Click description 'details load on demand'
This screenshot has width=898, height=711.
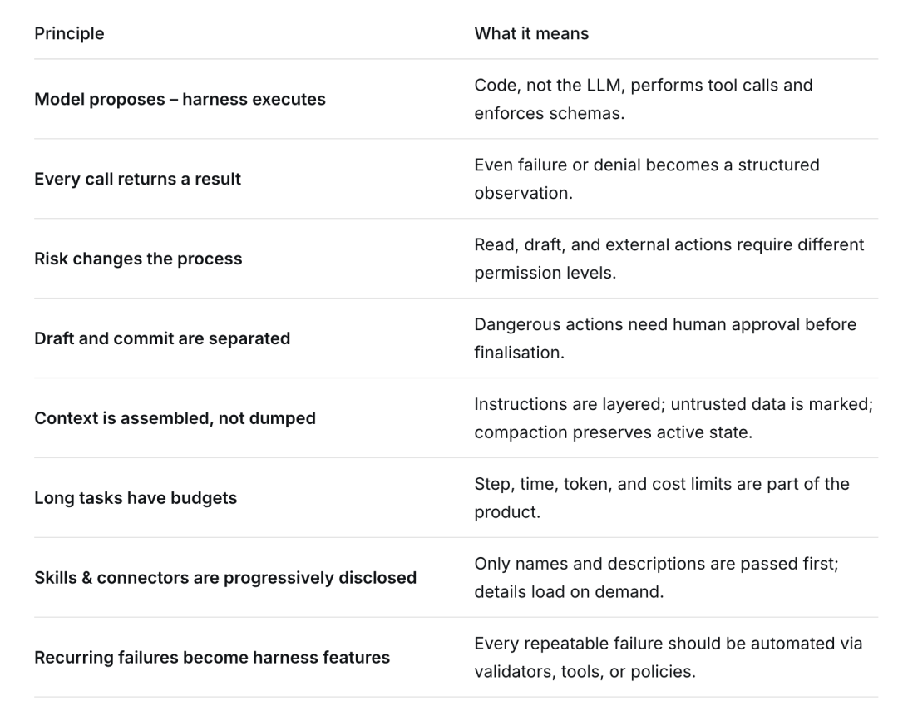click(569, 591)
